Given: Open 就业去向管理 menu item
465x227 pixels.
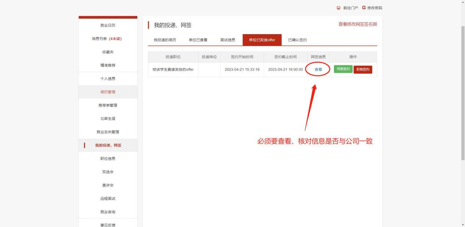Looking at the screenshot, I should [x=108, y=132].
